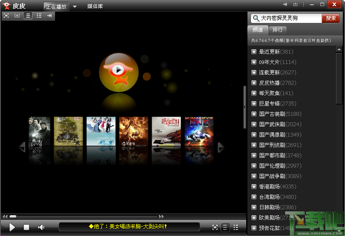The image size is (345, 236).
Task: Click the bottom fullscreen icon
Action: (215, 227)
